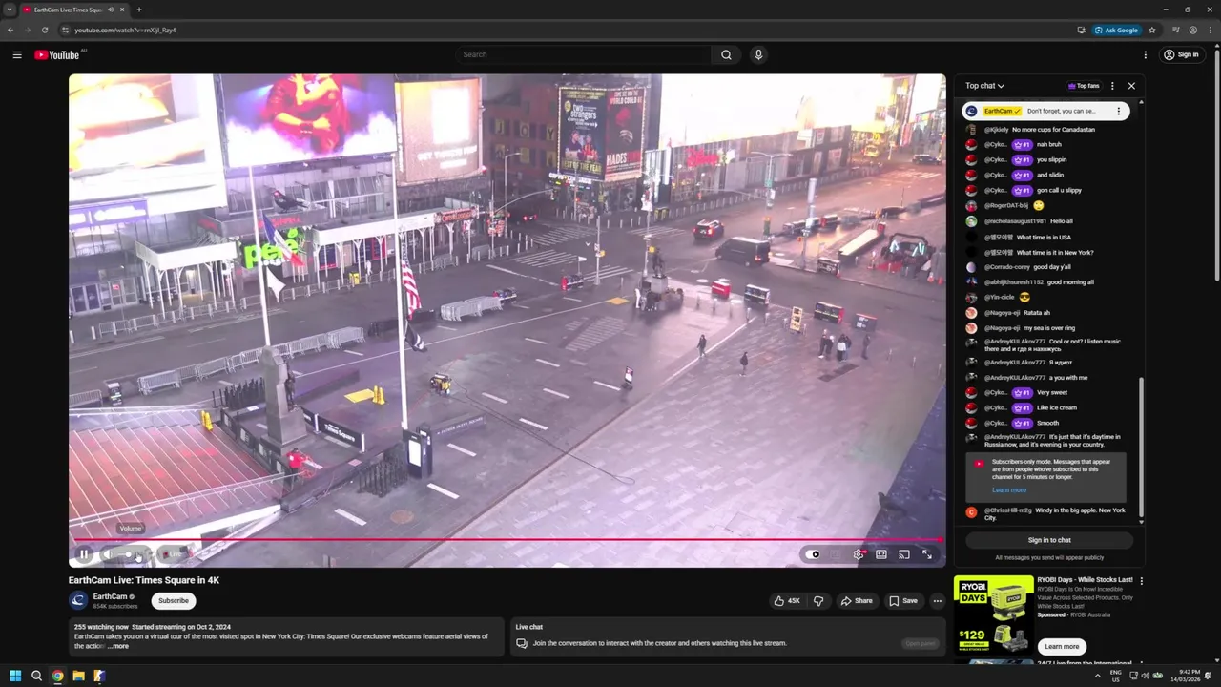The width and height of the screenshot is (1221, 687).
Task: Close the live chat panel
Action: click(1131, 86)
